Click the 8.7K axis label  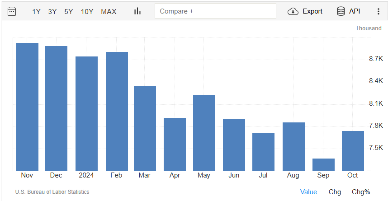click(376, 59)
